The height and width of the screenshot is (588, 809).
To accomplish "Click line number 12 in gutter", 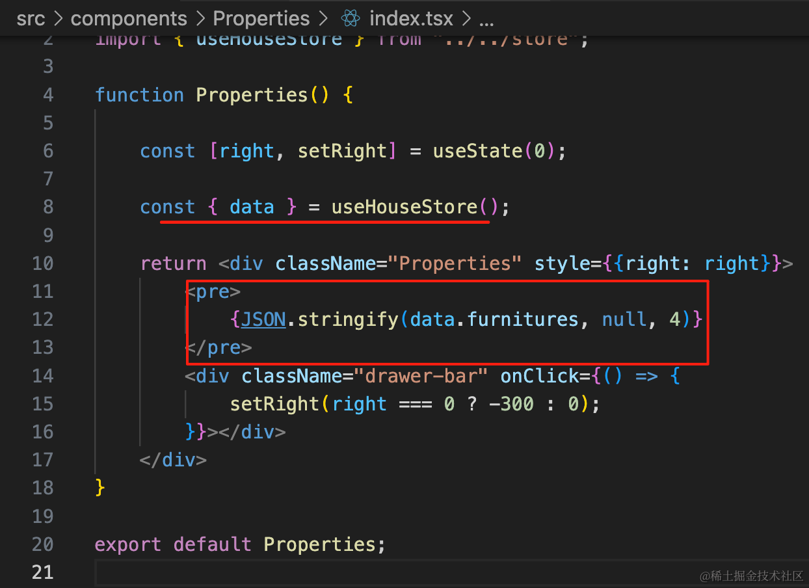I will [x=42, y=319].
